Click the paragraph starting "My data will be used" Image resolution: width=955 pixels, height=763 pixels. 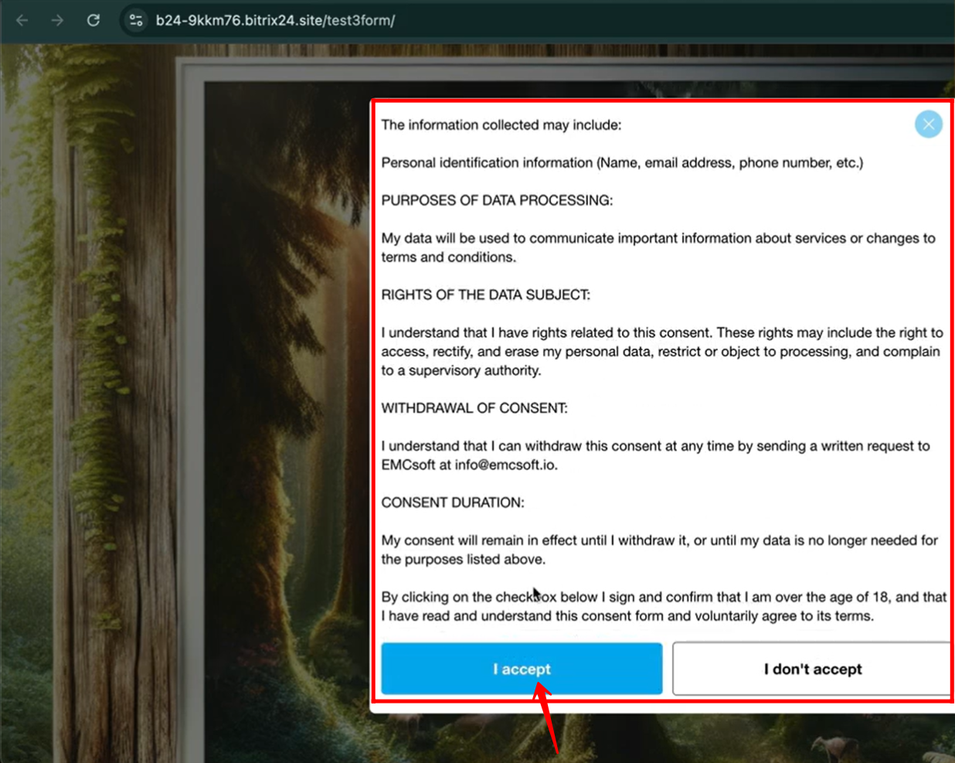click(x=658, y=248)
